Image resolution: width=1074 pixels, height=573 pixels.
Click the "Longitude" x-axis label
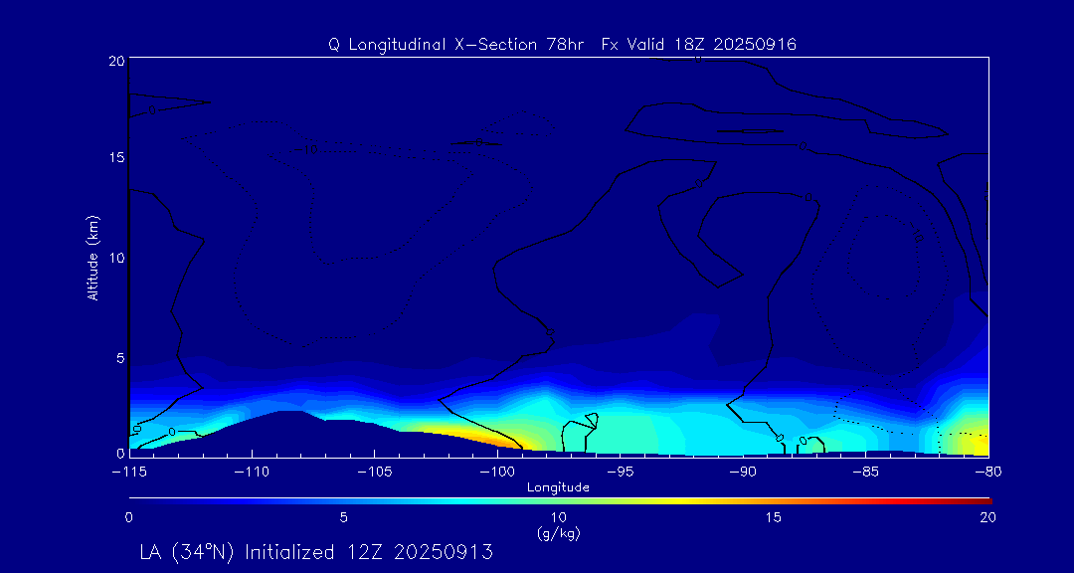(x=558, y=487)
